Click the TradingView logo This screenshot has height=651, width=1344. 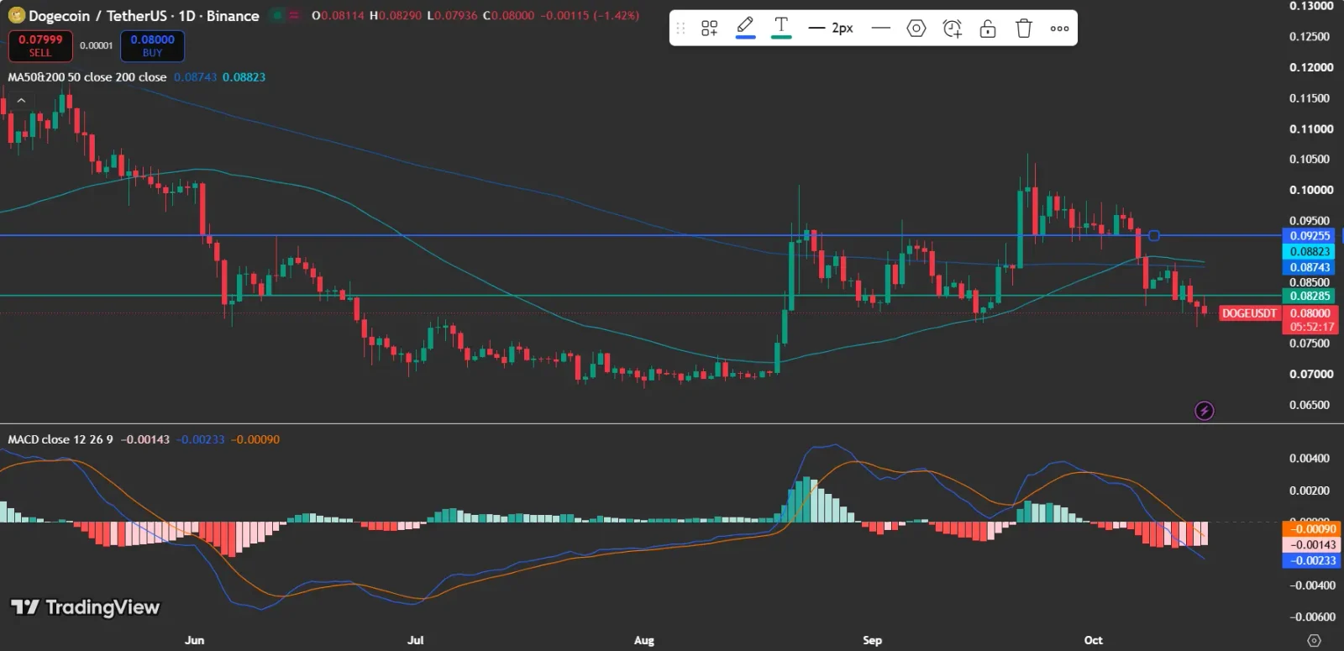pyautogui.click(x=85, y=607)
